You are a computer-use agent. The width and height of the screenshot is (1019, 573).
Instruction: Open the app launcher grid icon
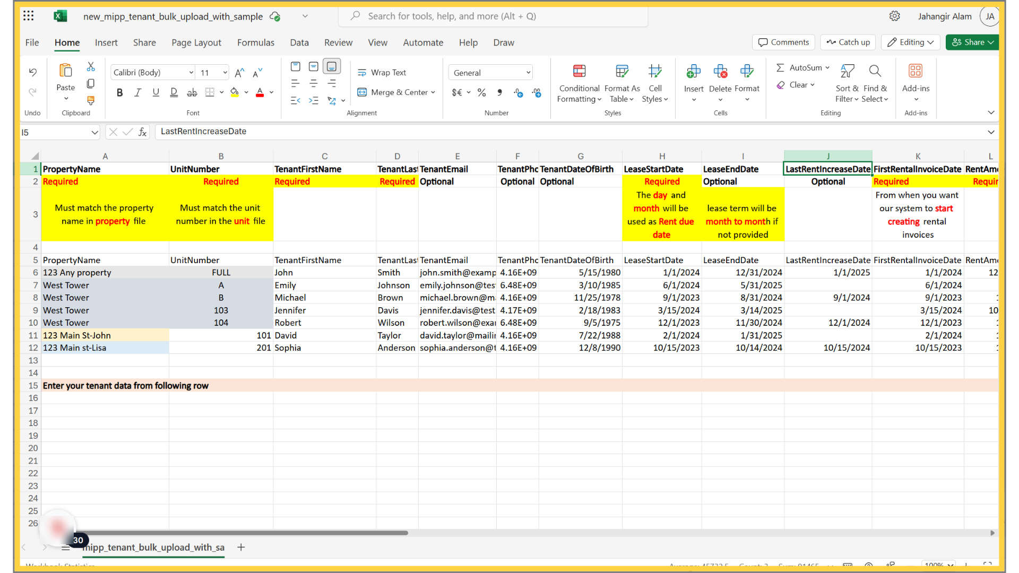pyautogui.click(x=29, y=16)
